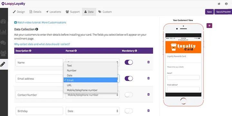Screen dimensions: 232x116
Task: Delete the Contact Number field row
Action: (149, 94)
